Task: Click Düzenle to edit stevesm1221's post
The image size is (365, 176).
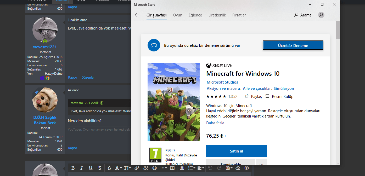Action: (x=87, y=78)
